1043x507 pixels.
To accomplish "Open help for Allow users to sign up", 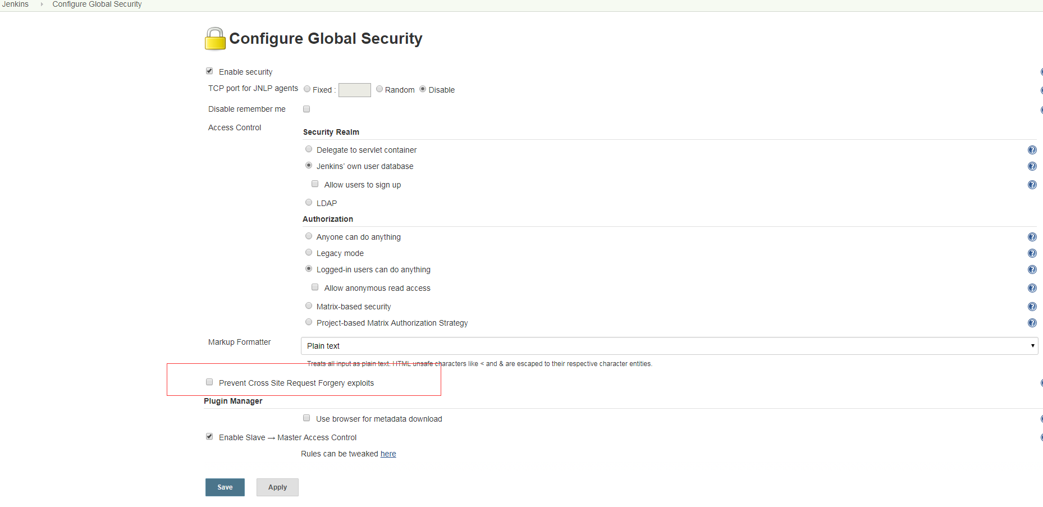I will pos(1032,184).
